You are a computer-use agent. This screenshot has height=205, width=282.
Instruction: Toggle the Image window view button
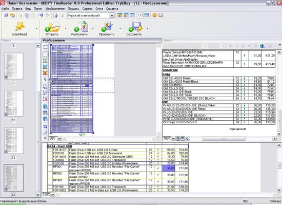click(119, 15)
